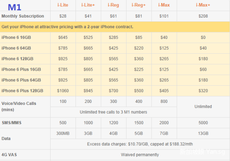The height and width of the screenshot is (161, 230).
Task: Click the Unlimited free calls to 3 M1 numbers text
Action: point(113,112)
